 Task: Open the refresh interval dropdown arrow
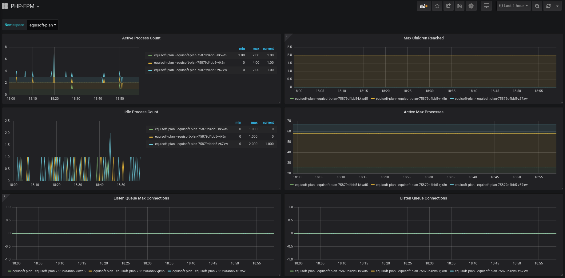click(557, 6)
